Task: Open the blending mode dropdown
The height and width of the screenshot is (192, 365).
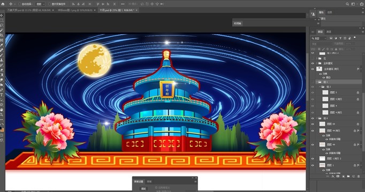Action: tap(322, 44)
